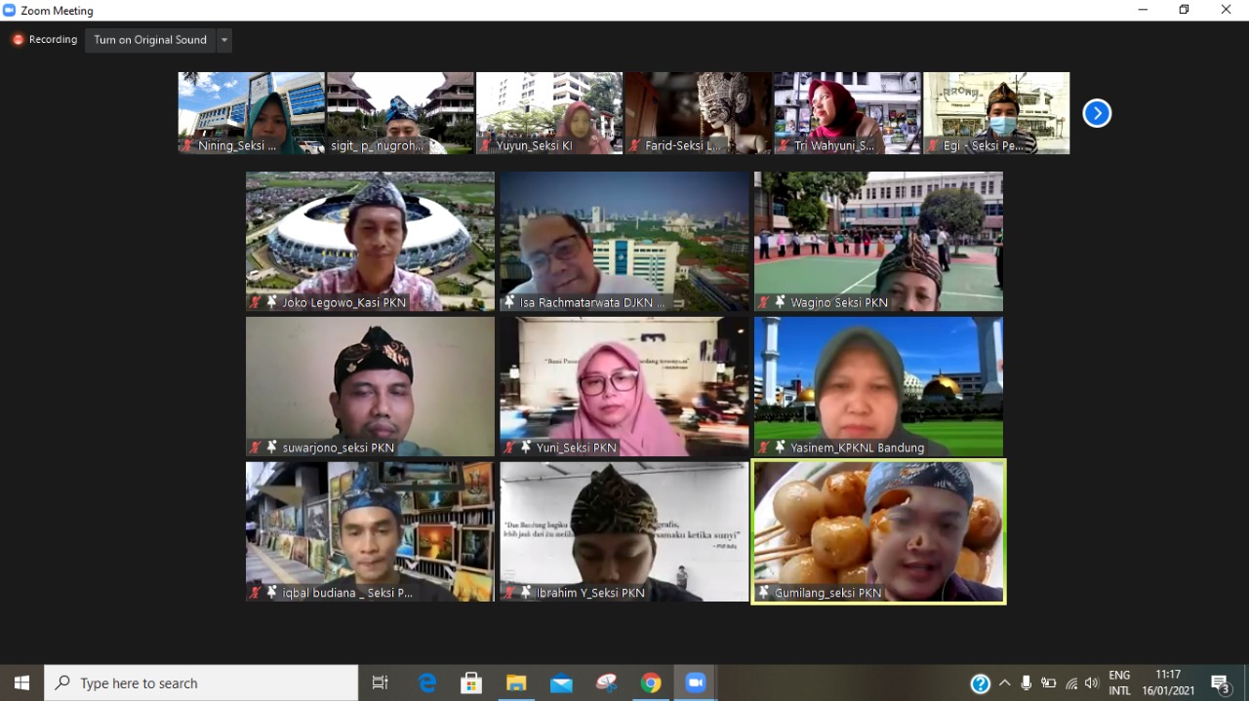Click the red Recording indicator icon
The height and width of the screenshot is (701, 1249).
pyautogui.click(x=18, y=40)
